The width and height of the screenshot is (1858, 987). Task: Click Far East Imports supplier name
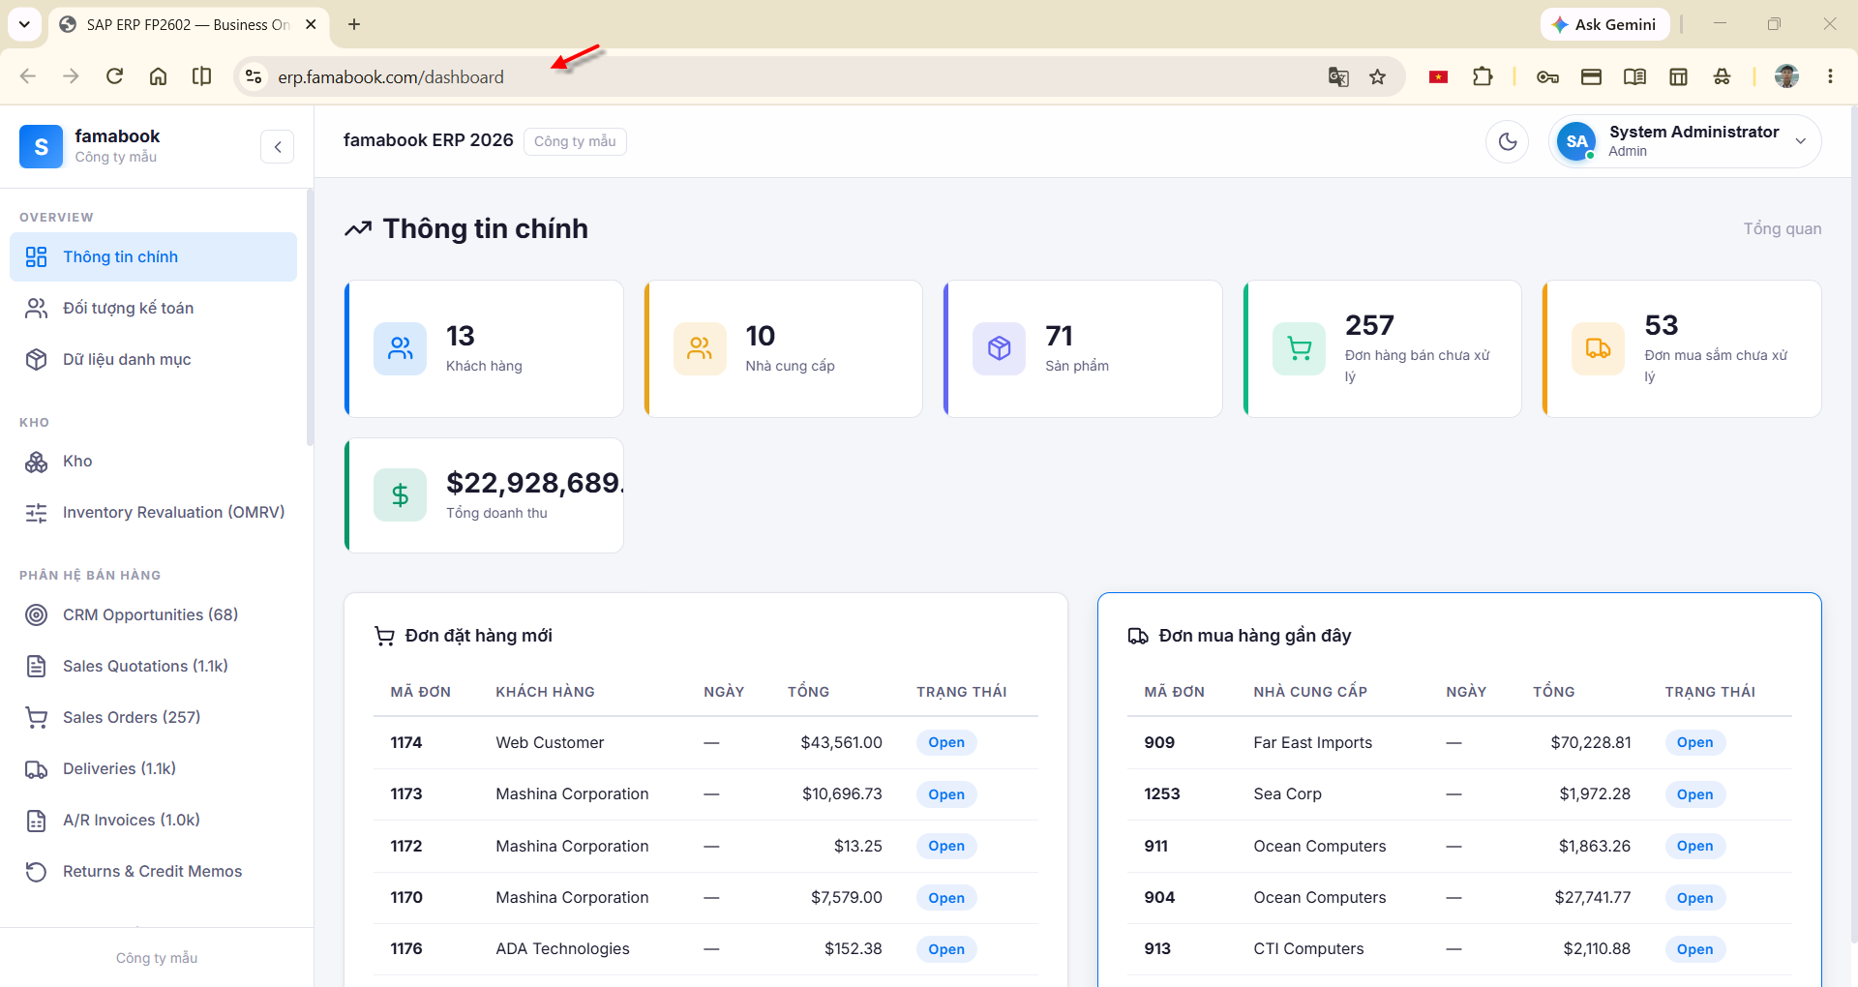pos(1313,742)
